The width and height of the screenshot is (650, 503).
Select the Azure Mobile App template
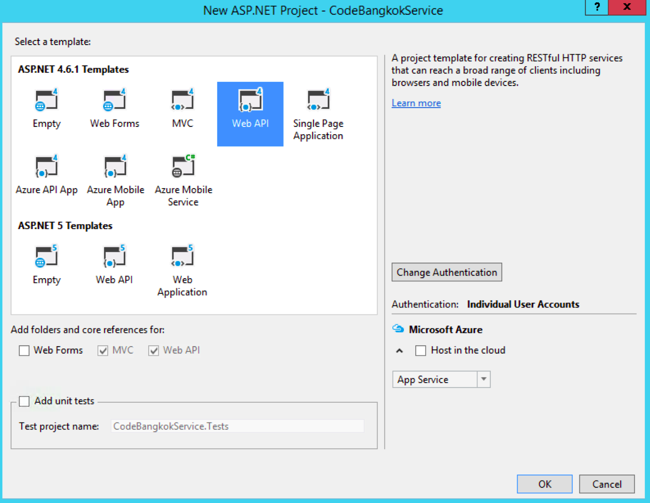[115, 179]
